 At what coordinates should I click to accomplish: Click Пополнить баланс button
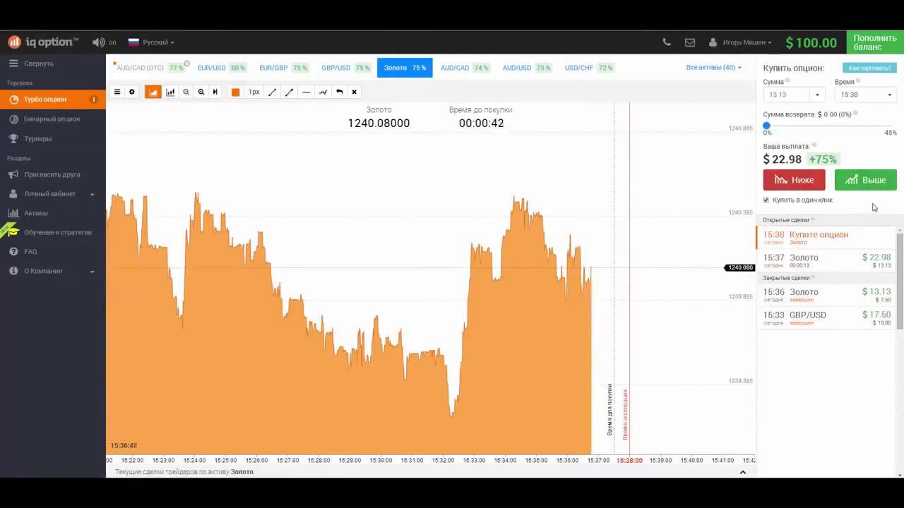point(875,42)
